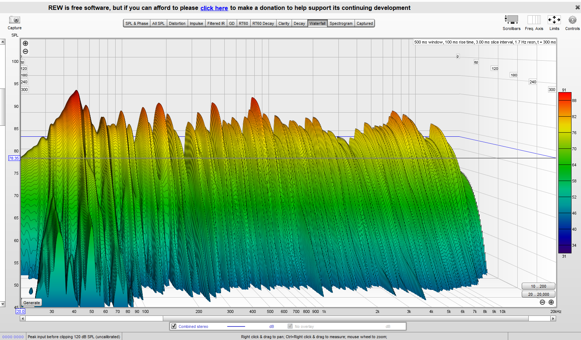
Task: Open the Limits icon
Action: 554,20
